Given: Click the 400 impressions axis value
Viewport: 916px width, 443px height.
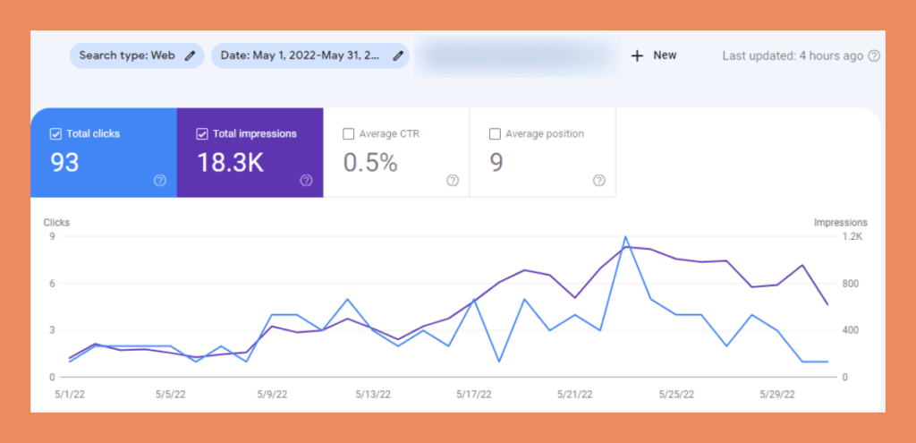Looking at the screenshot, I should 852,330.
